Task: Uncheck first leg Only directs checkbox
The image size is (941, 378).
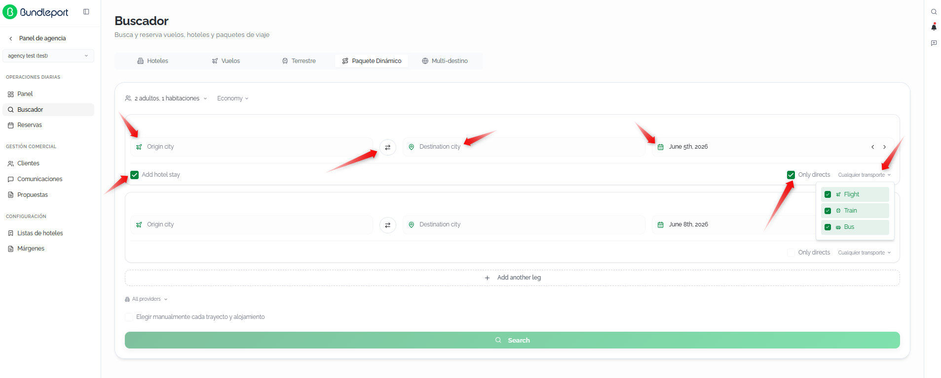Action: pyautogui.click(x=791, y=175)
